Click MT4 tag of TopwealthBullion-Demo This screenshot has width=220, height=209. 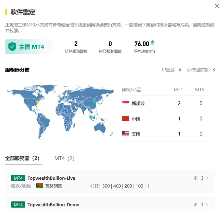18,205
